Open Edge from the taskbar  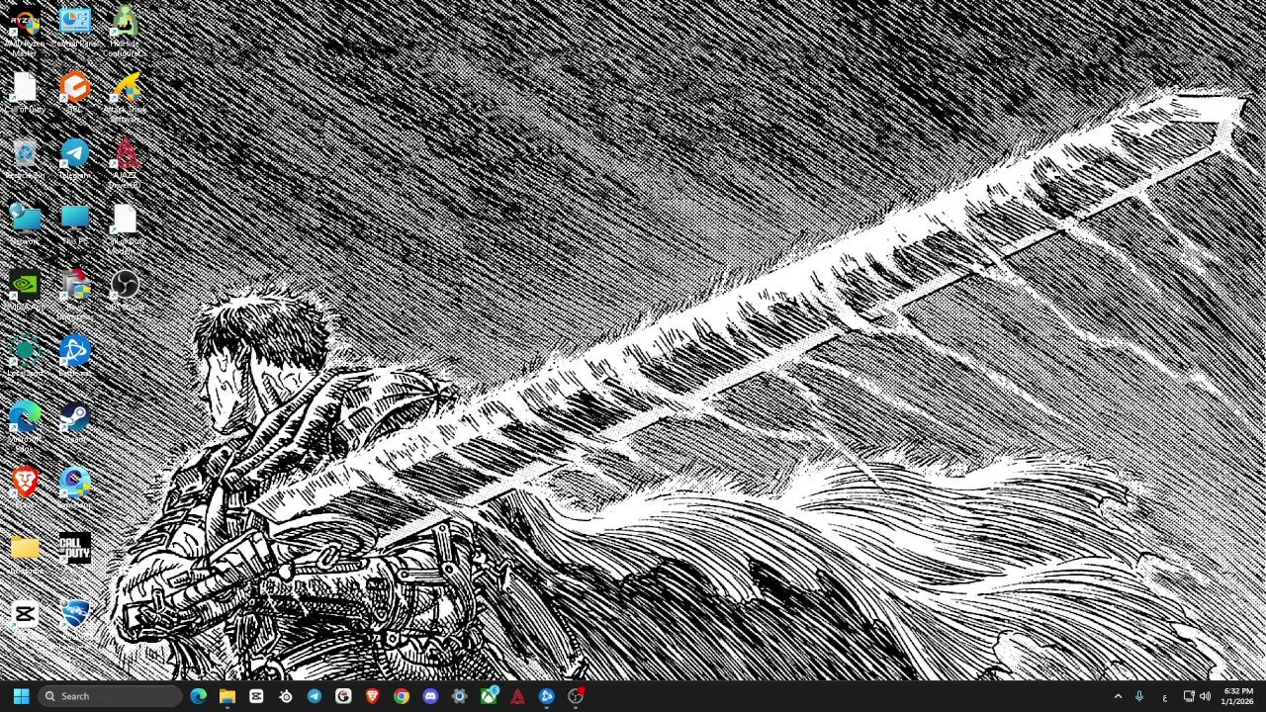coord(198,696)
